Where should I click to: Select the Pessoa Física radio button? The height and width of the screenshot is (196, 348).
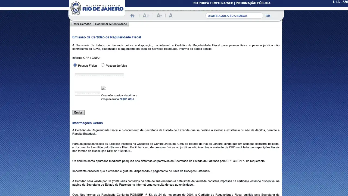(x=75, y=65)
